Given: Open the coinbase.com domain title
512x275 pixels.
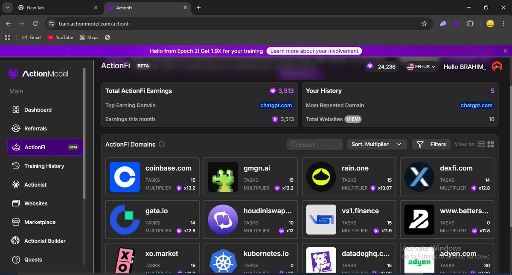Looking at the screenshot, I should pyautogui.click(x=169, y=168).
